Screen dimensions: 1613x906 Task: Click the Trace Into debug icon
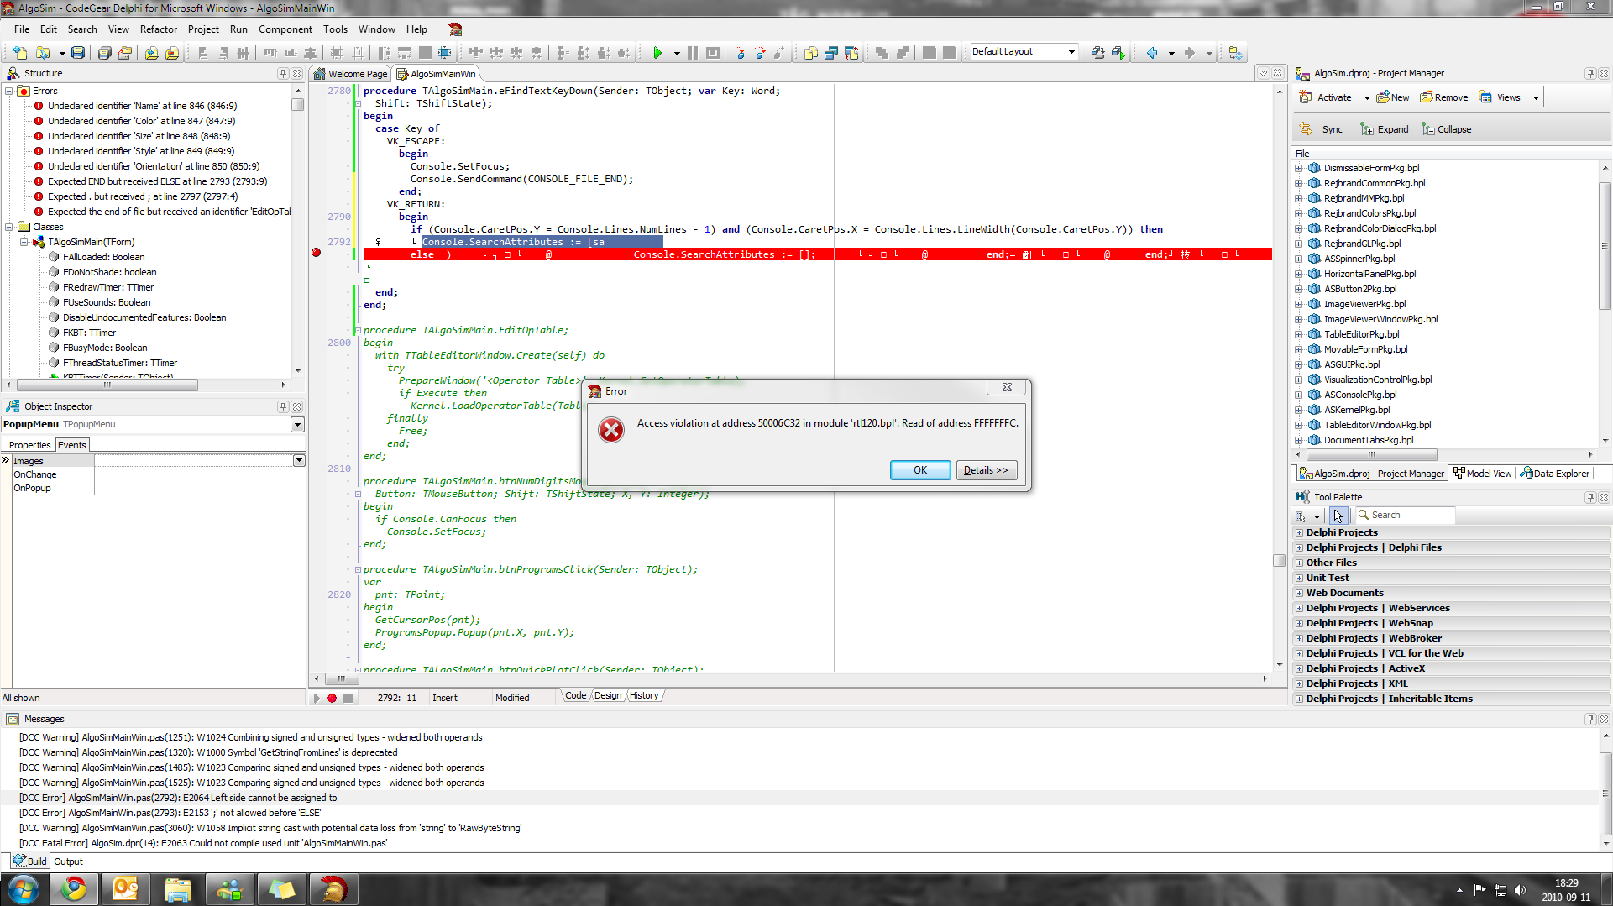pos(740,53)
